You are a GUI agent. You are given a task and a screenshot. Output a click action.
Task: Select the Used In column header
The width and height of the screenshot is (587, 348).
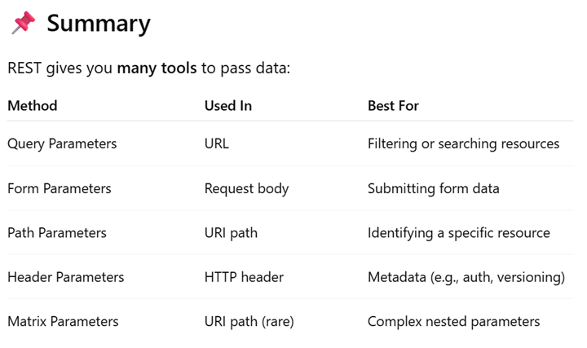pos(228,106)
